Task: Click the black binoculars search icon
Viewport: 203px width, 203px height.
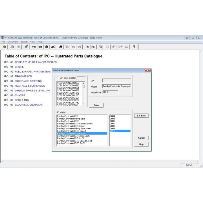Action: pyautogui.click(x=61, y=47)
